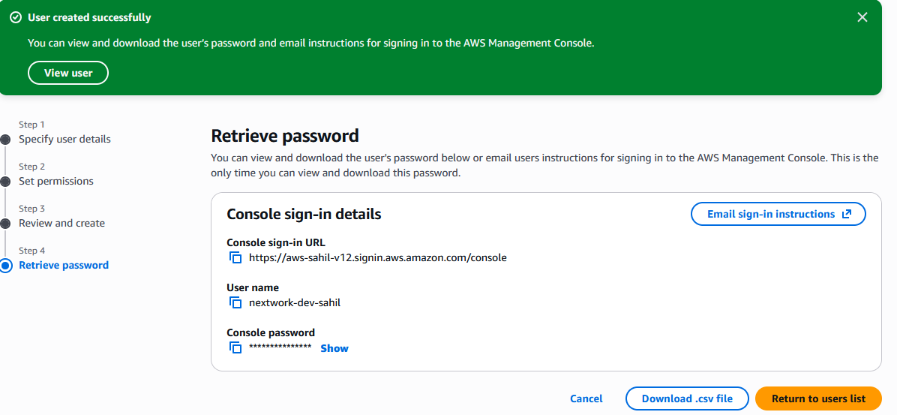
Task: Select the Retrieve password step
Action: tap(64, 265)
